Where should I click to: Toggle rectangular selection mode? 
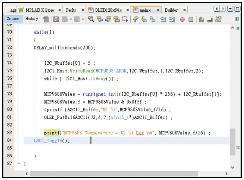click(125, 19)
